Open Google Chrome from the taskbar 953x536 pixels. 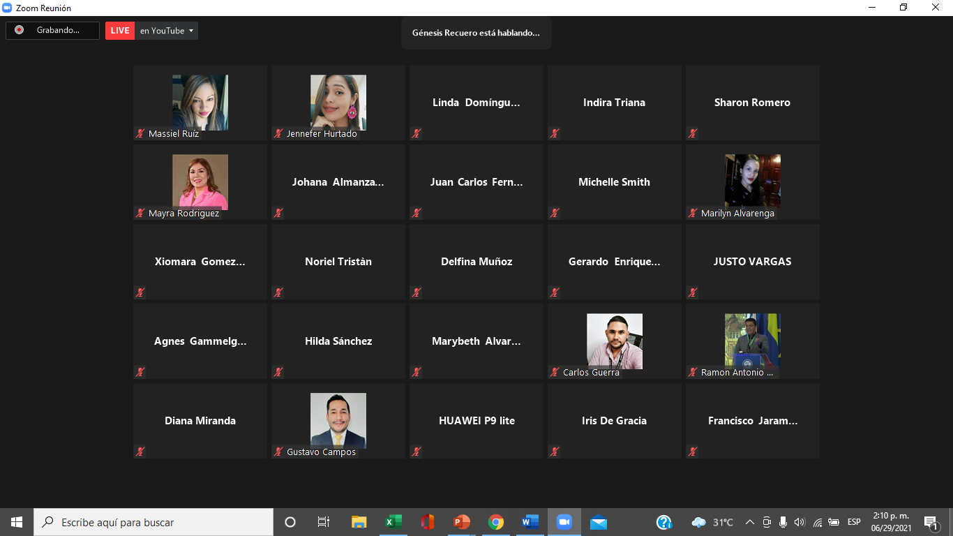[496, 522]
